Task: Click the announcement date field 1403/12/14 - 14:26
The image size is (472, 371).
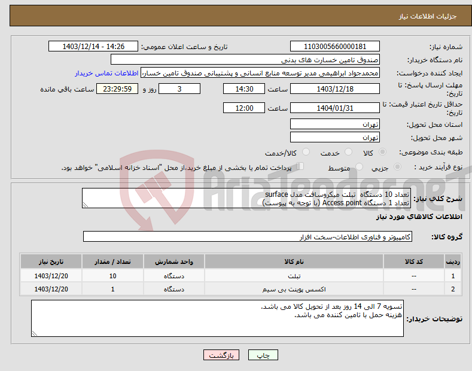Action: tap(93, 47)
